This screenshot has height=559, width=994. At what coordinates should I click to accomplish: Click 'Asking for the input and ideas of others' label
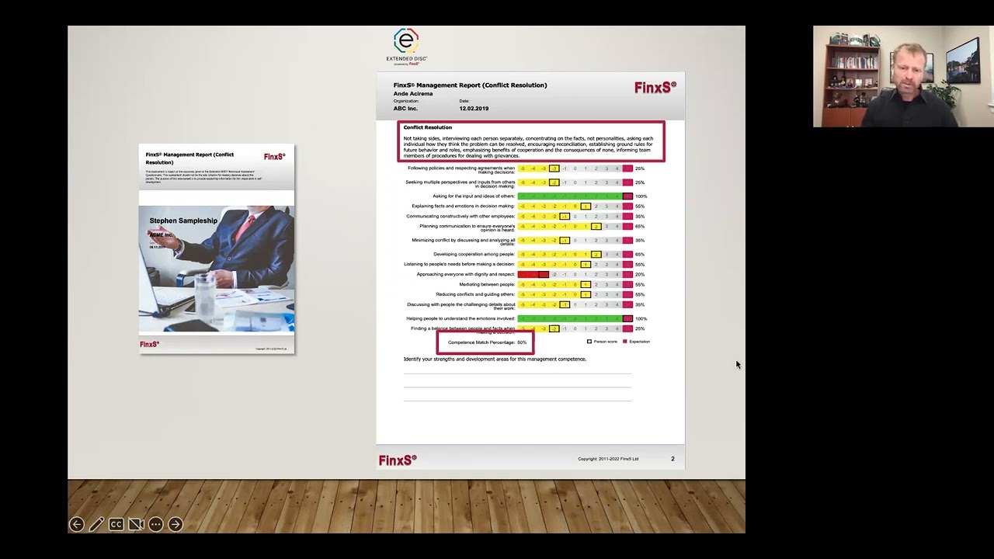(x=474, y=196)
